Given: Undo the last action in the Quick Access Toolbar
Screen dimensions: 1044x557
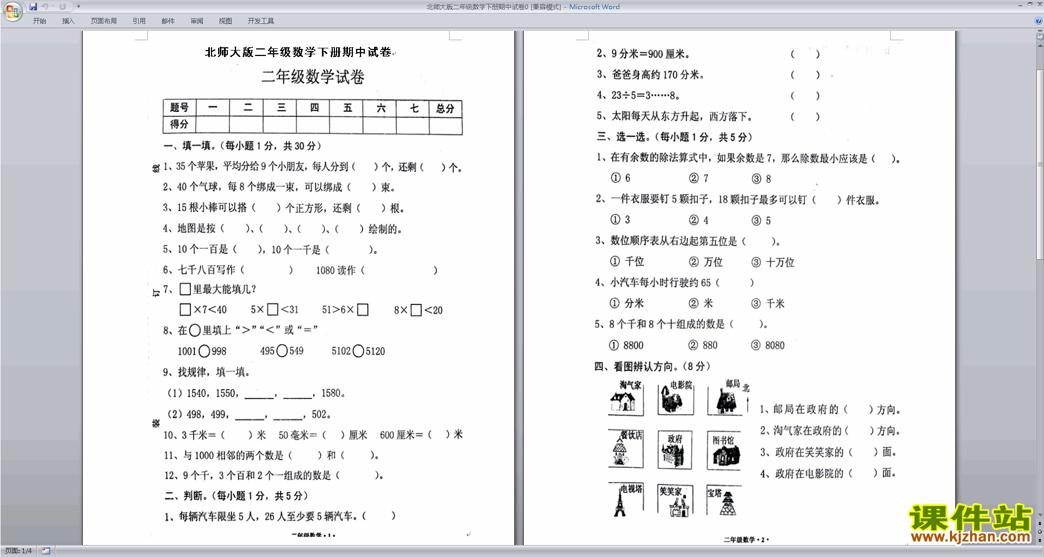Looking at the screenshot, I should 45,7.
